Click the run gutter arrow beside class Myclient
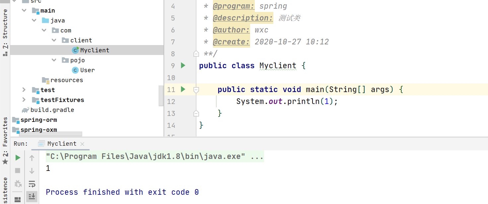Screen dimensions: 488x204 (183, 66)
